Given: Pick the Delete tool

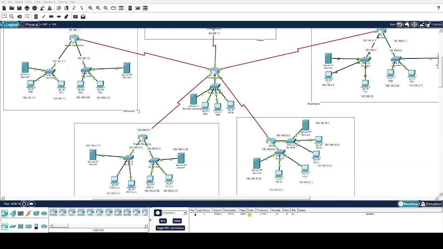Looking at the screenshot, I should tap(19, 17).
